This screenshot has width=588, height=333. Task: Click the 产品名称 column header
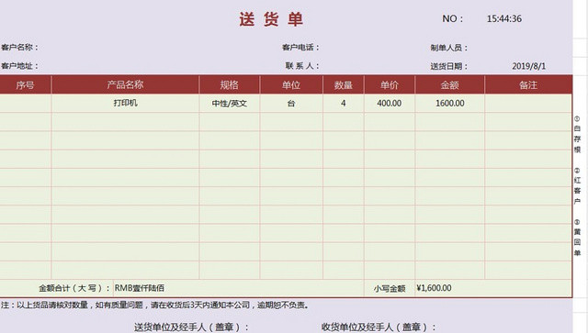125,84
